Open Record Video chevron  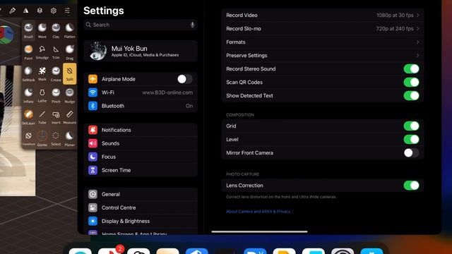pyautogui.click(x=417, y=15)
